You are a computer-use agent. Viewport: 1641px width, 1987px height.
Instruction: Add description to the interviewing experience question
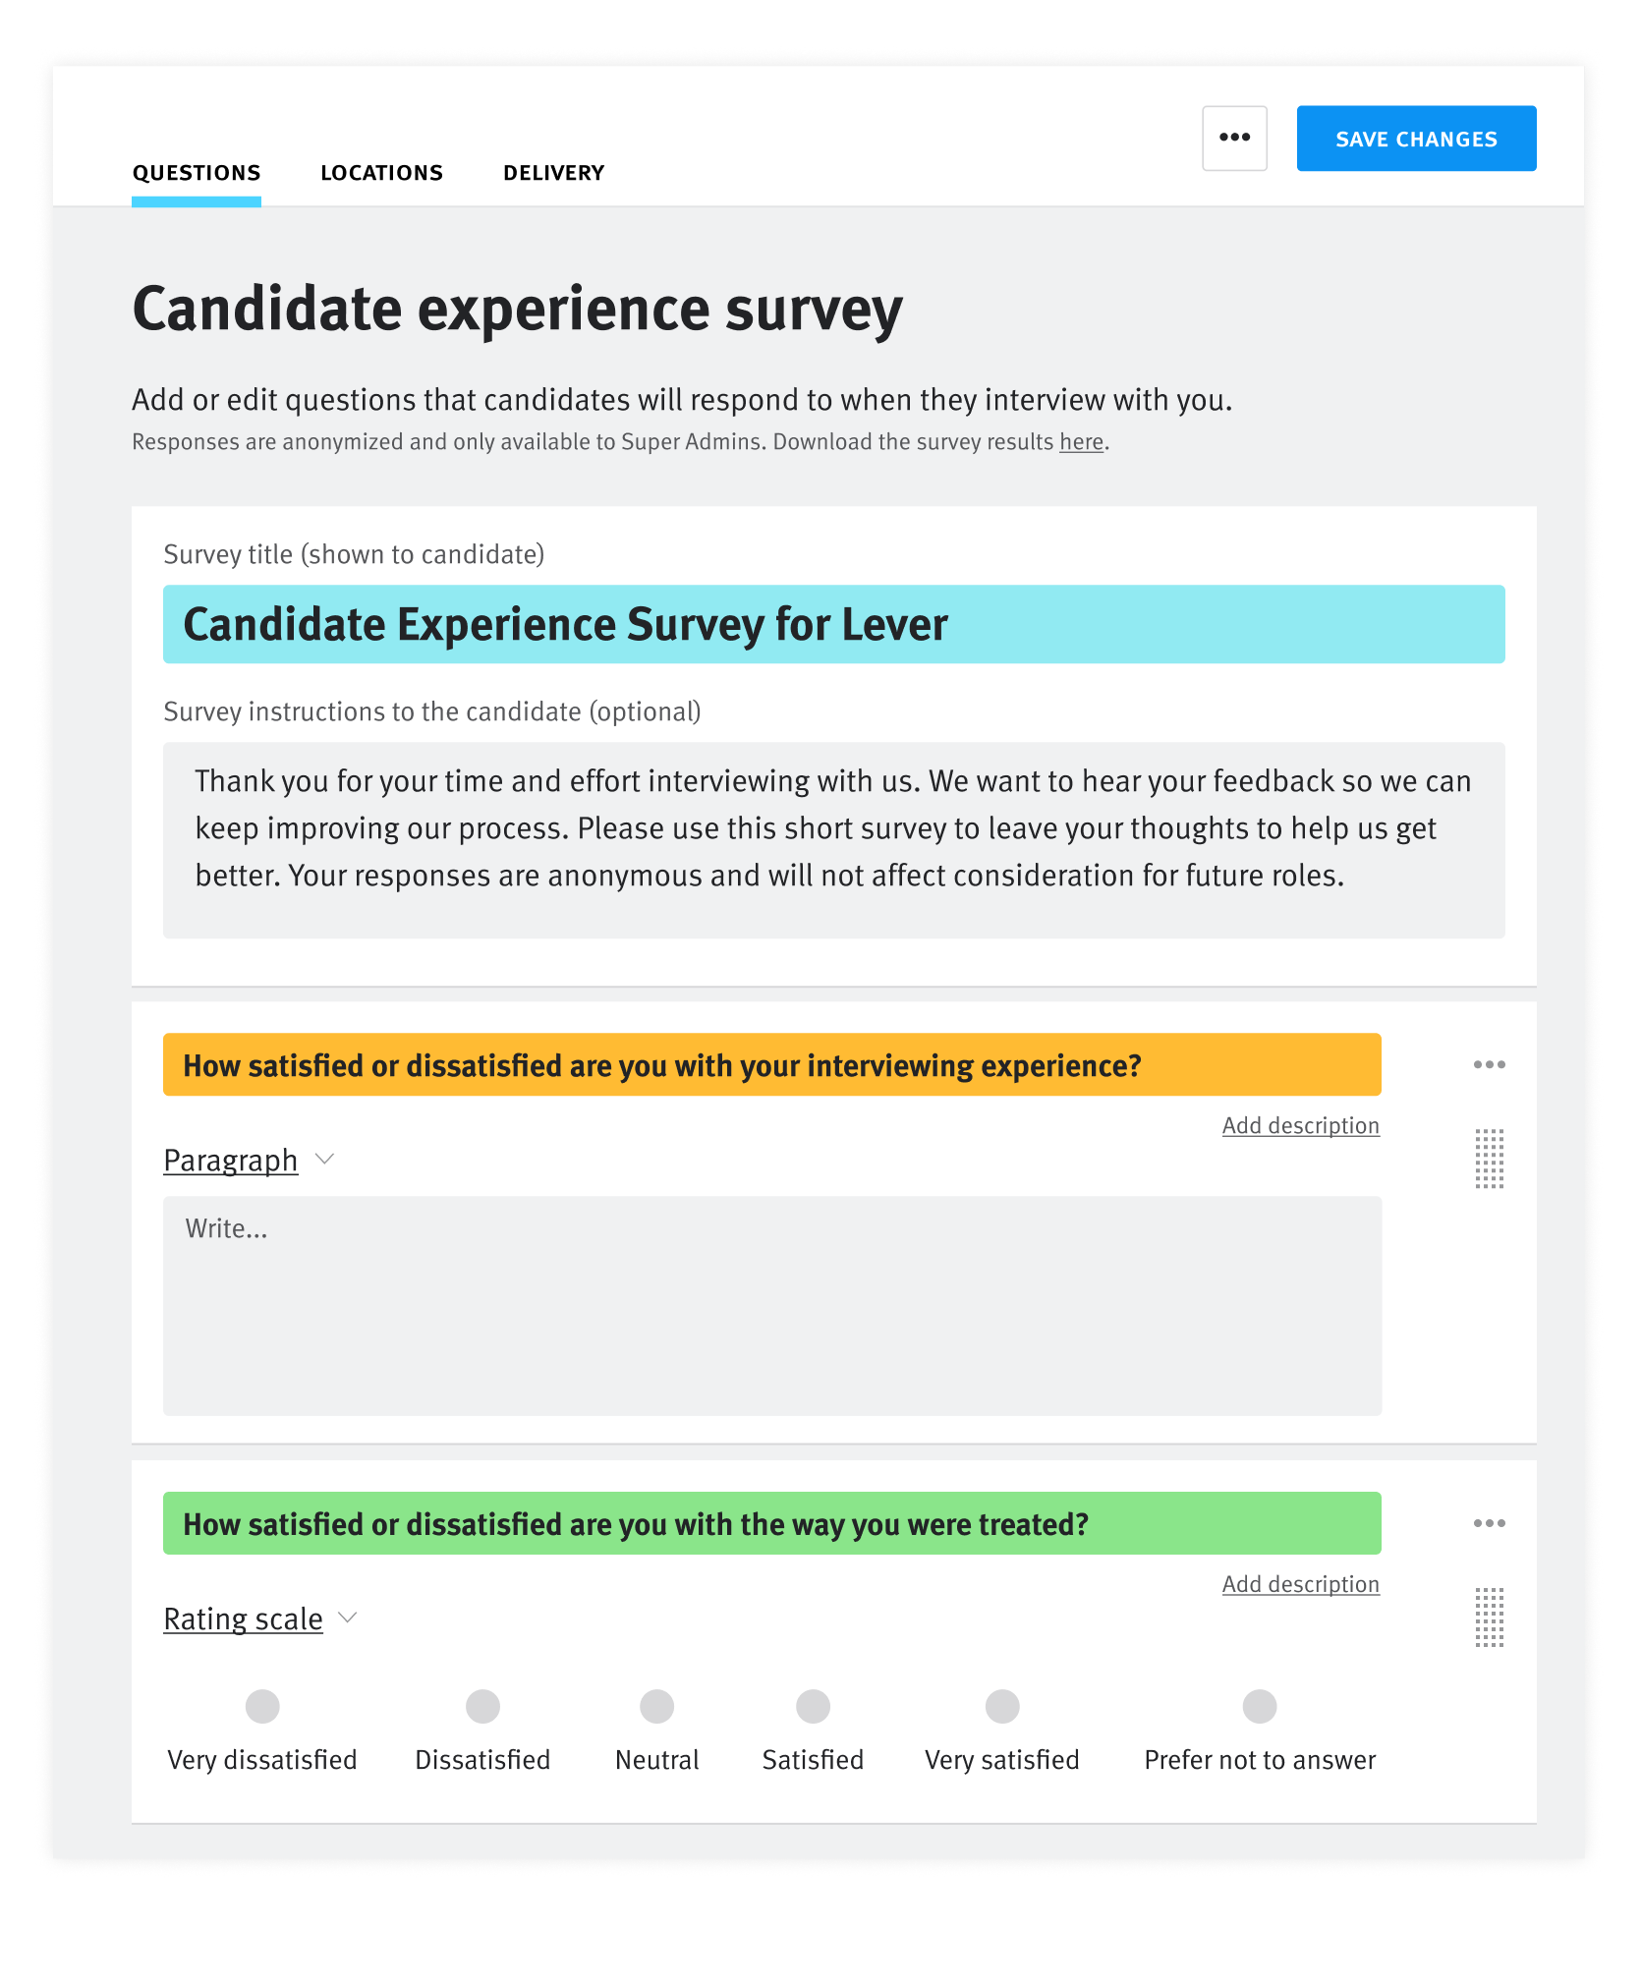(1300, 1126)
